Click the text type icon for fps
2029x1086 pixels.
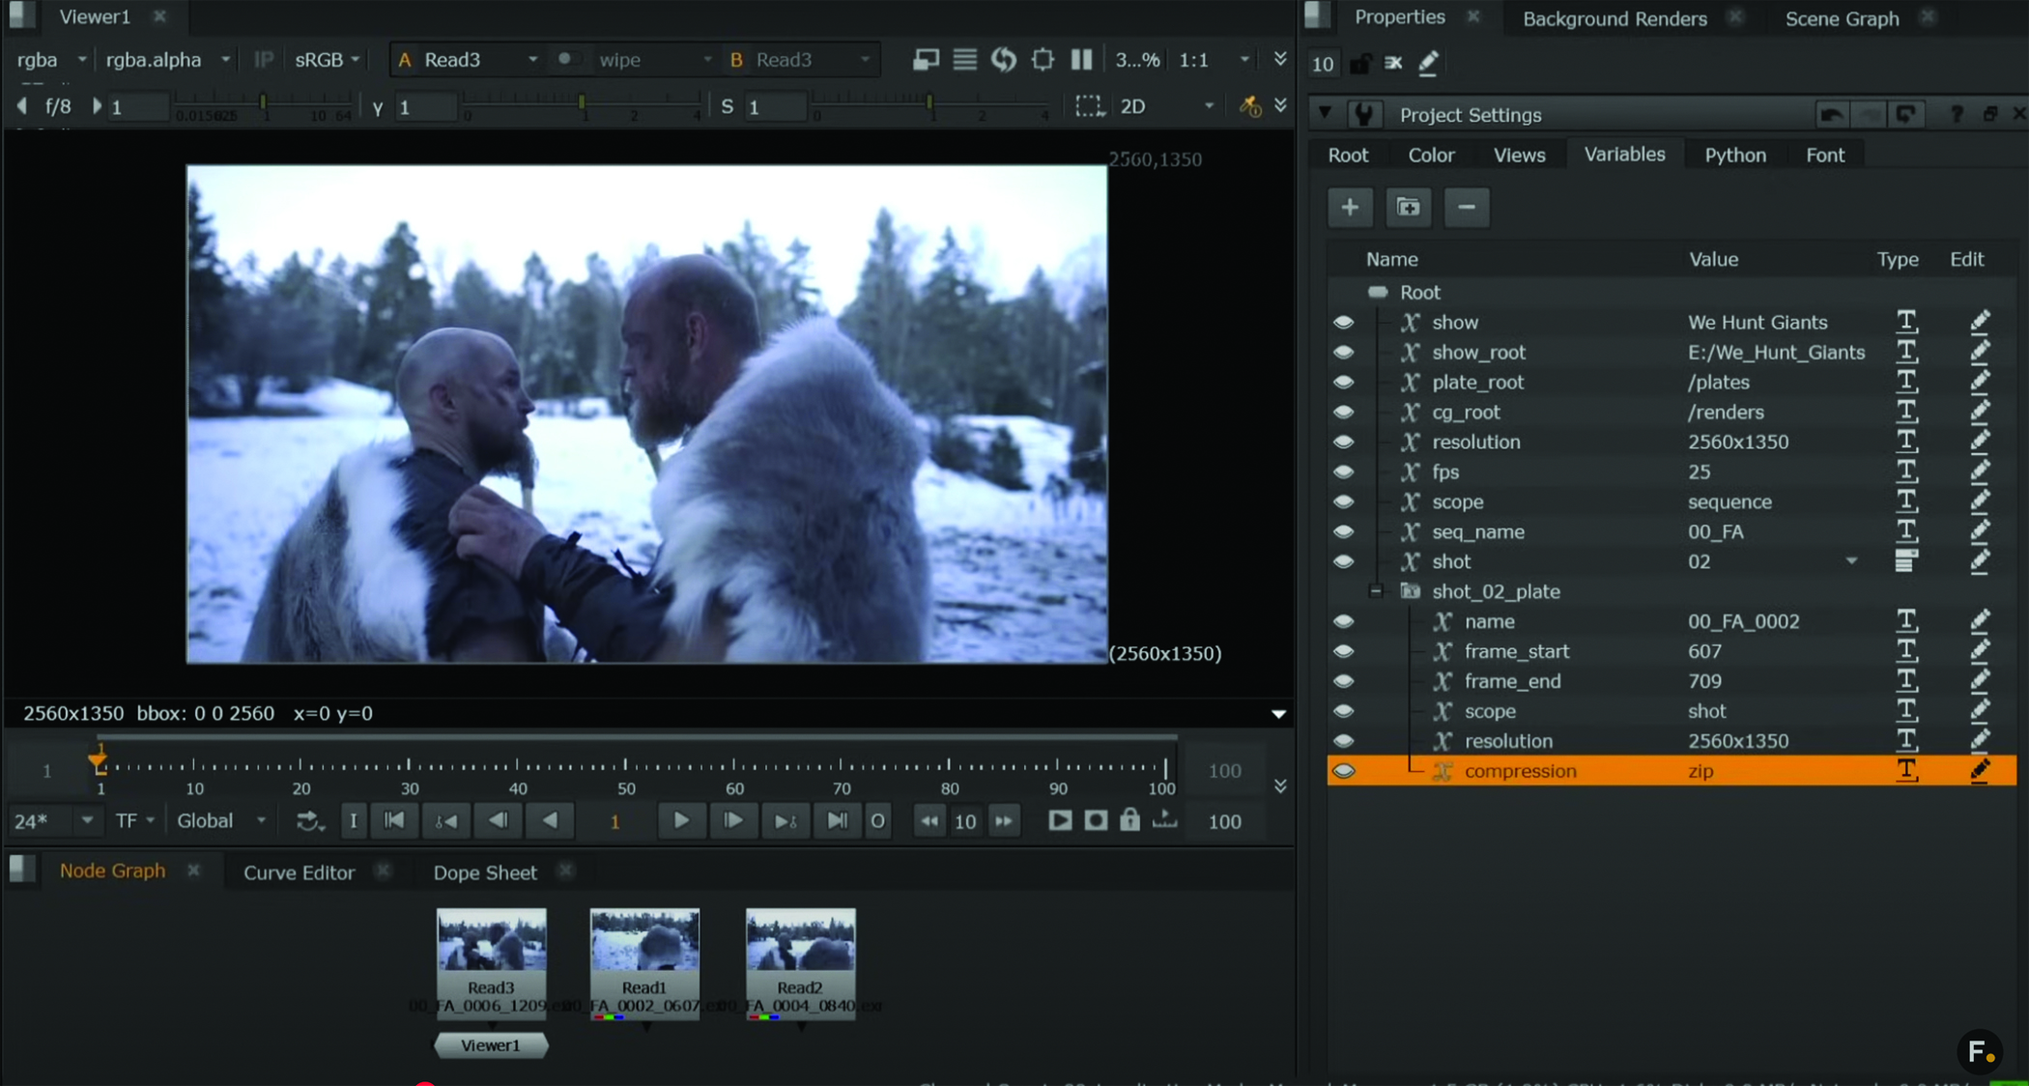[x=1905, y=472]
